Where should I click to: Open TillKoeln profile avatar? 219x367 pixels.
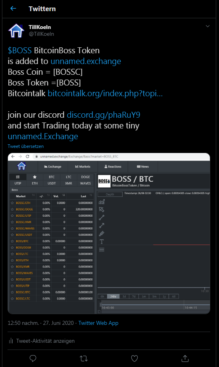pyautogui.click(x=16, y=31)
